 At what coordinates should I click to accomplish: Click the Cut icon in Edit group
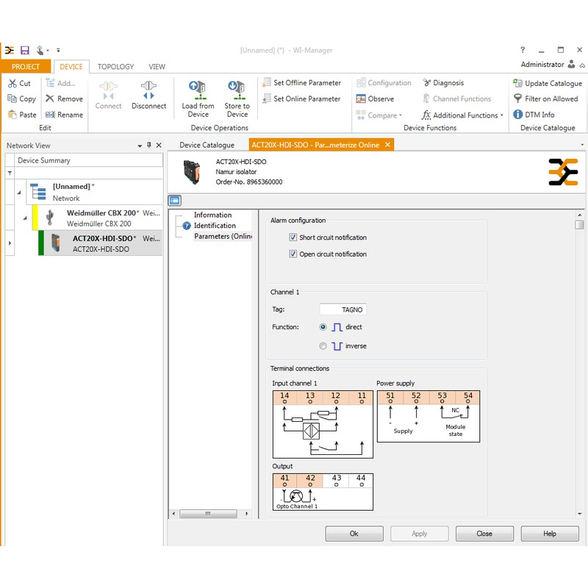[x=12, y=83]
